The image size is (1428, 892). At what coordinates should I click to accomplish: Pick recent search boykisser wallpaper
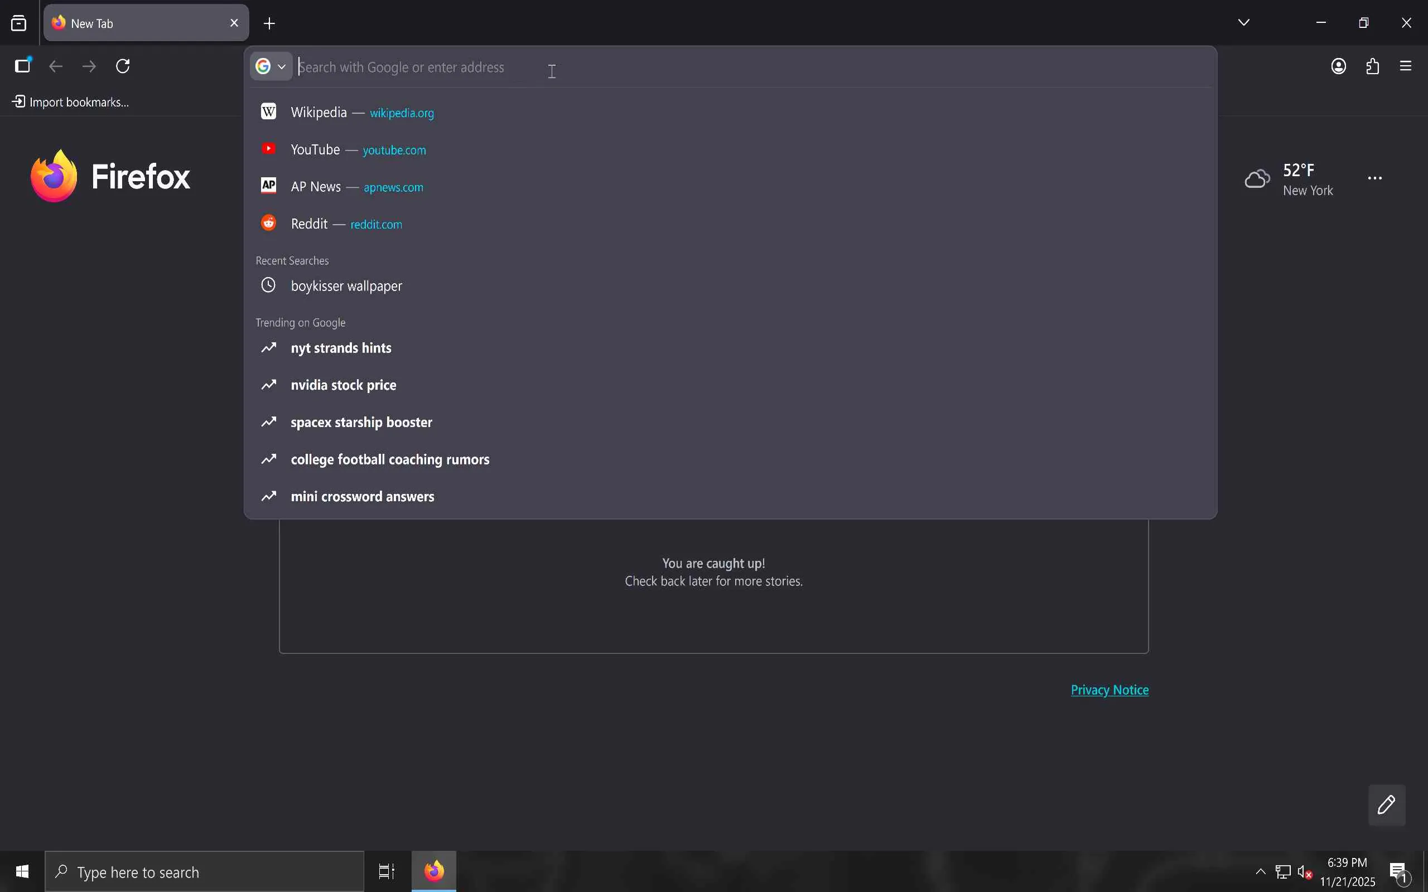[346, 286]
